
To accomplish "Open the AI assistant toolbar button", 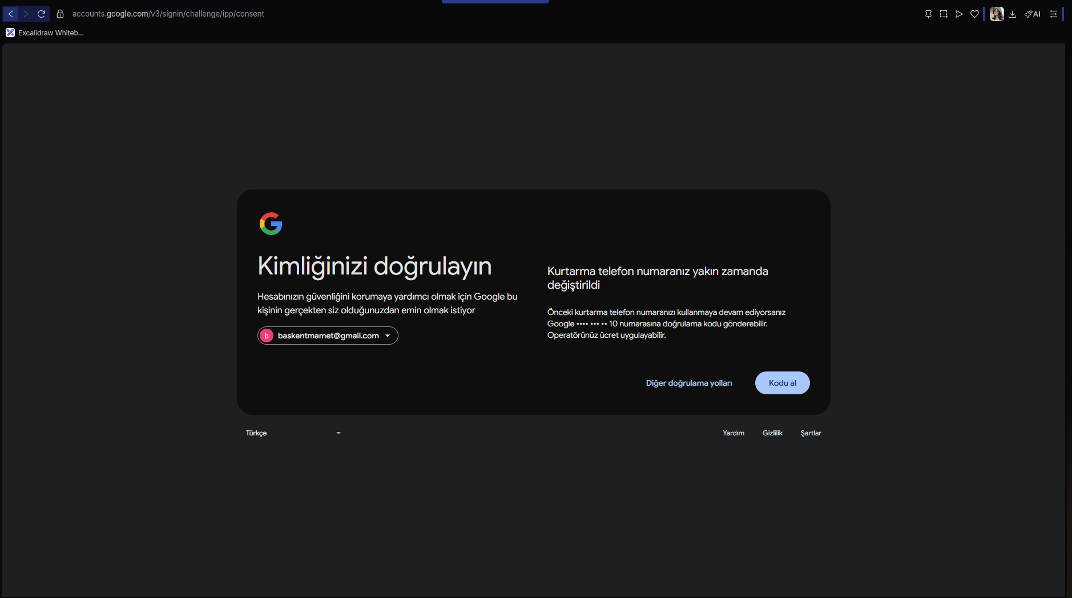I will (1033, 14).
